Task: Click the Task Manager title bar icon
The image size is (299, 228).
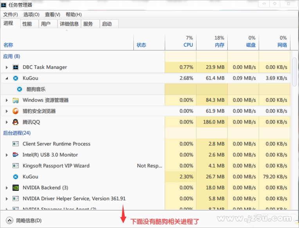Action: click(4, 5)
